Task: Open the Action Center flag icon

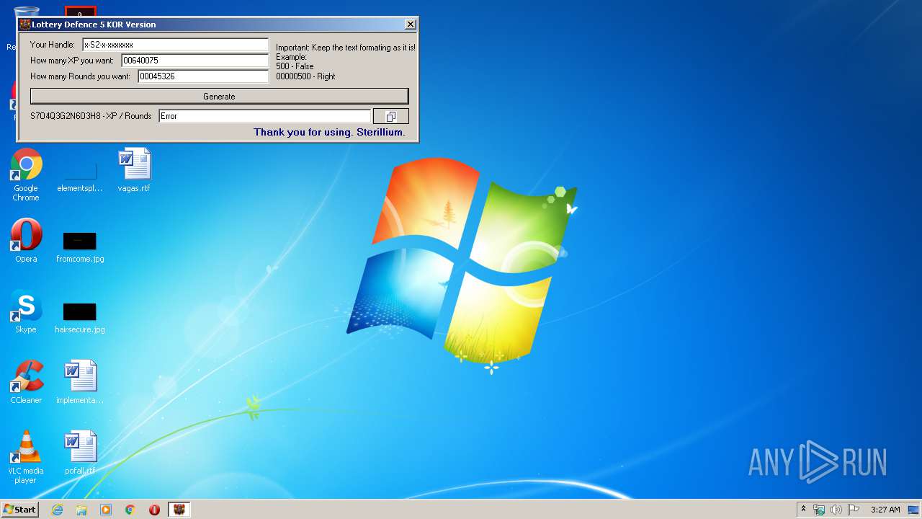Action: [x=854, y=510]
